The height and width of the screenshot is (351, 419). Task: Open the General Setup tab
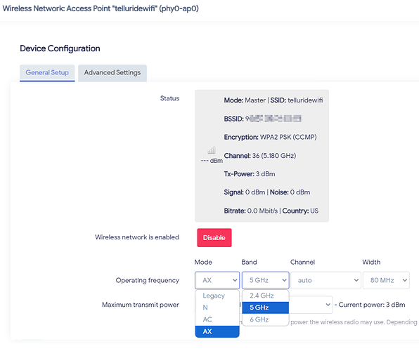pos(47,72)
